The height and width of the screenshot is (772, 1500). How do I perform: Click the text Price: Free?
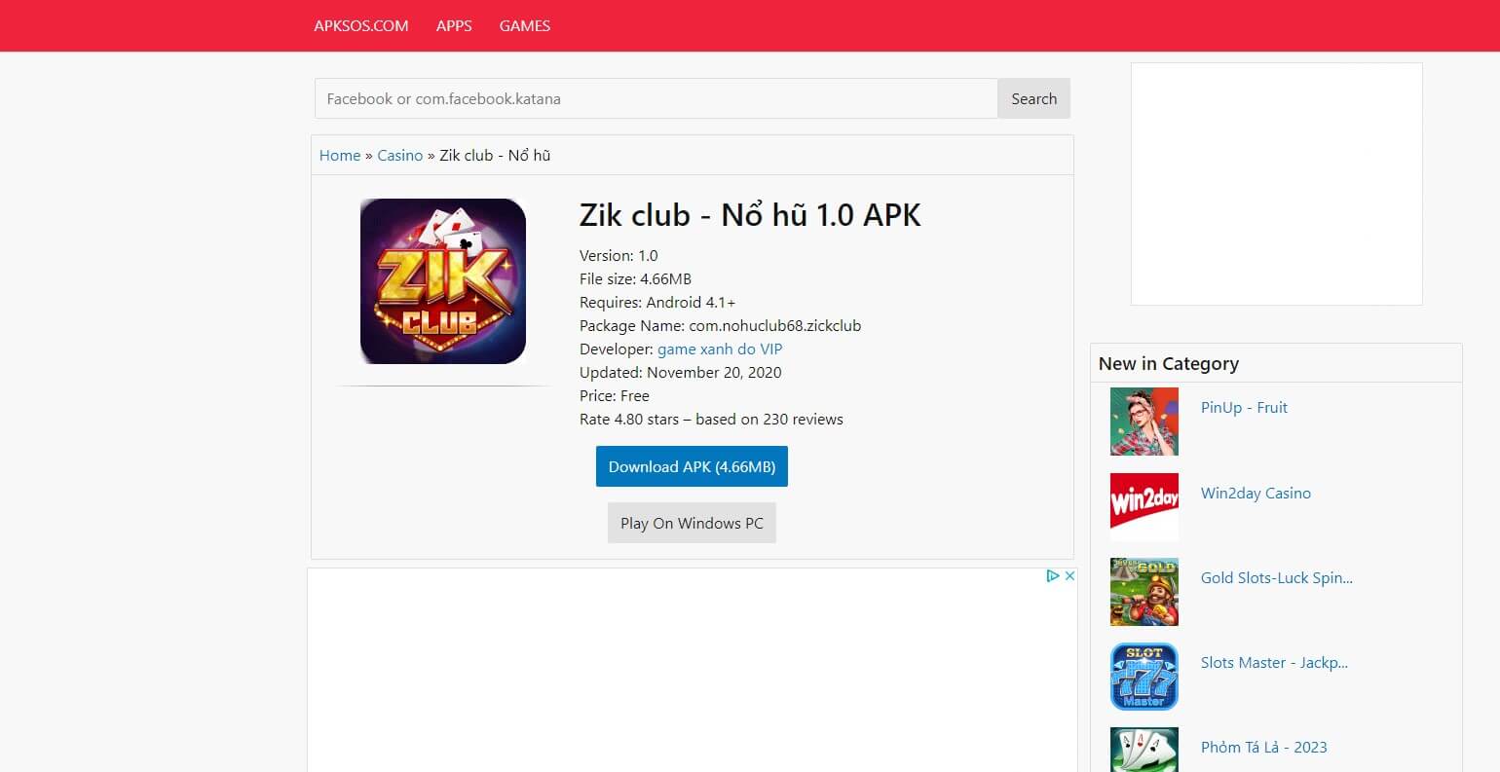(614, 396)
